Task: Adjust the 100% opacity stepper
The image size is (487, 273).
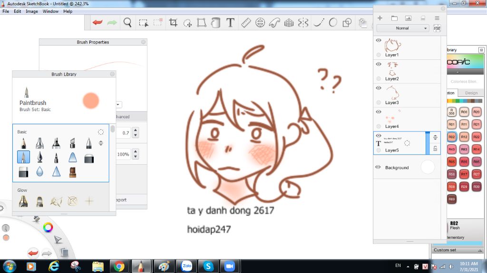Action: [x=135, y=154]
